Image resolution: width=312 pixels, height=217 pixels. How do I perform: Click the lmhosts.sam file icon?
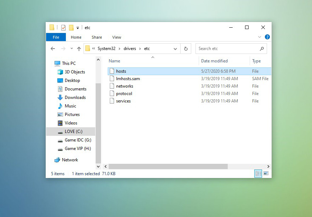tap(112, 78)
